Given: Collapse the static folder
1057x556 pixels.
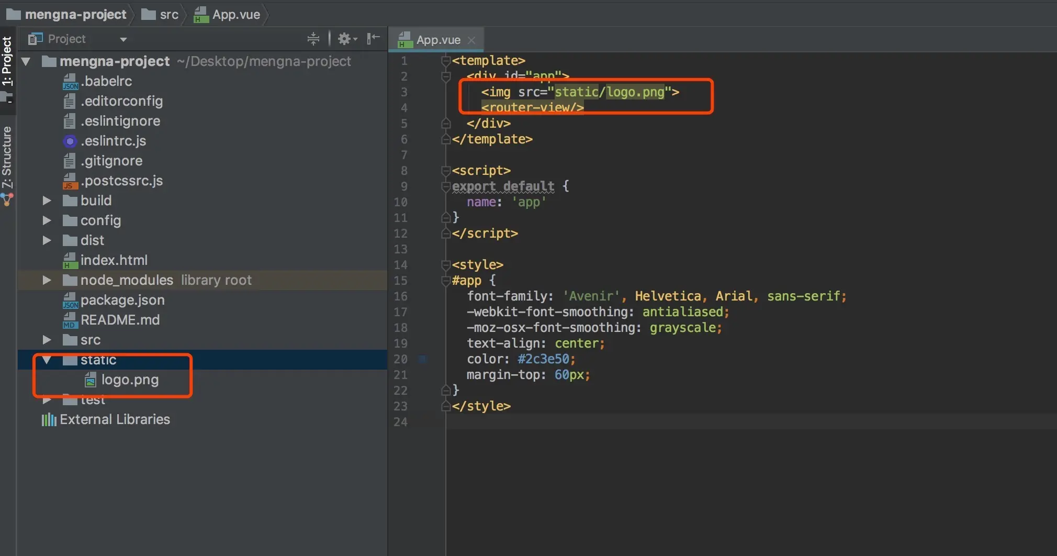Looking at the screenshot, I should pos(47,360).
